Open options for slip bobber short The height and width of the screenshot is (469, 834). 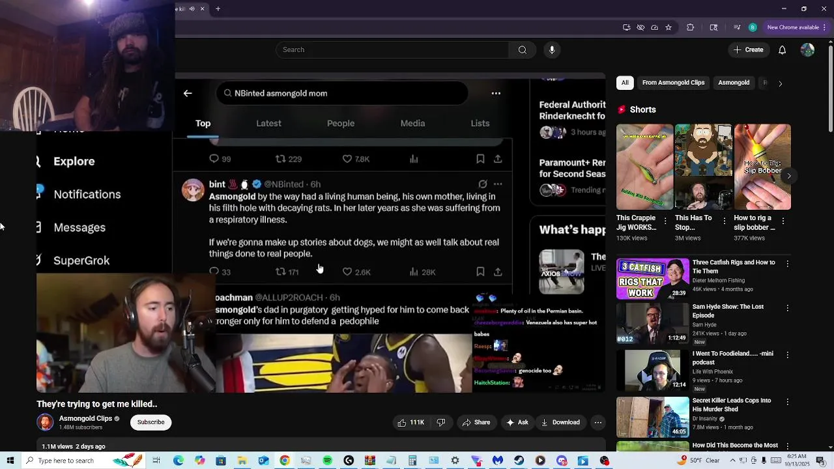tap(783, 221)
